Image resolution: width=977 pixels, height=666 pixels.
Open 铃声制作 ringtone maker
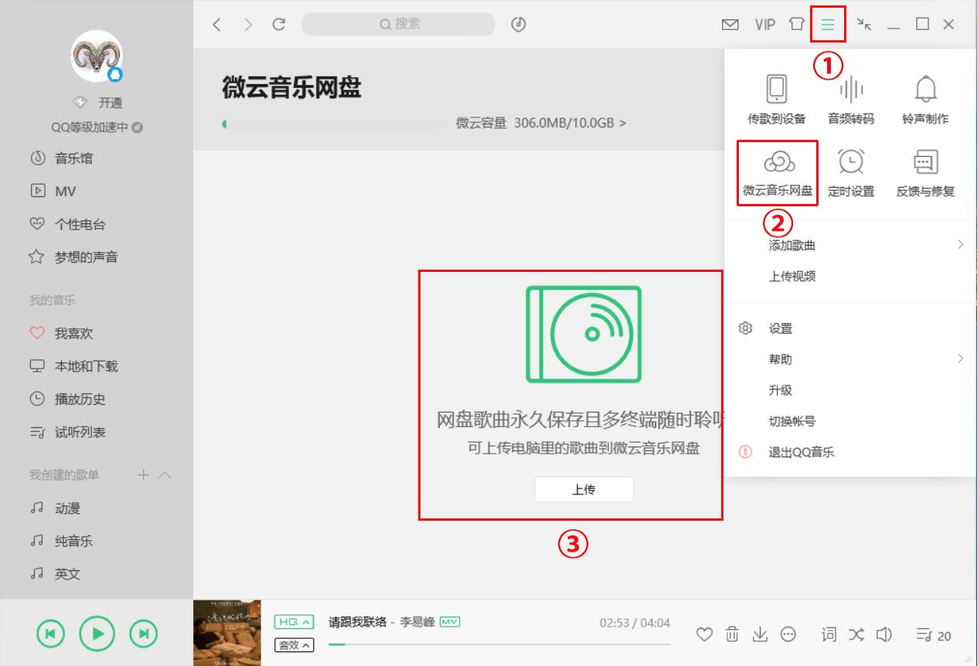coord(925,99)
